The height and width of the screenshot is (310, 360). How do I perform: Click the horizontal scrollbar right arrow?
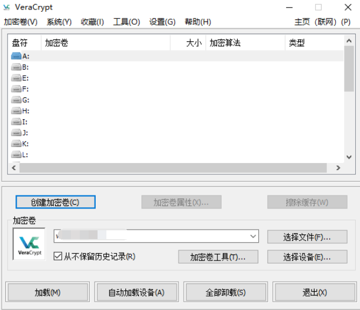click(x=338, y=168)
